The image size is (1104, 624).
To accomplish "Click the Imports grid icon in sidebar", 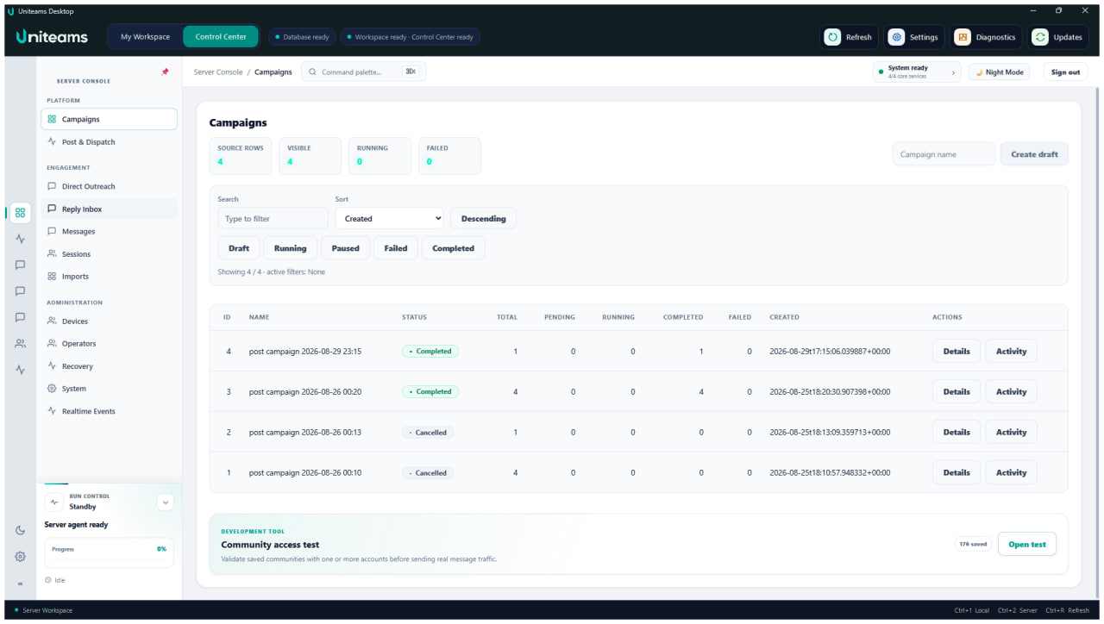I will [x=52, y=277].
